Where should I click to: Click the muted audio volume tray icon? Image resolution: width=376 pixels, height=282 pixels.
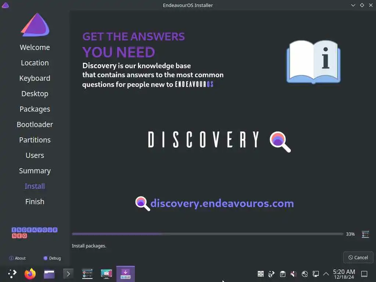pos(293,274)
